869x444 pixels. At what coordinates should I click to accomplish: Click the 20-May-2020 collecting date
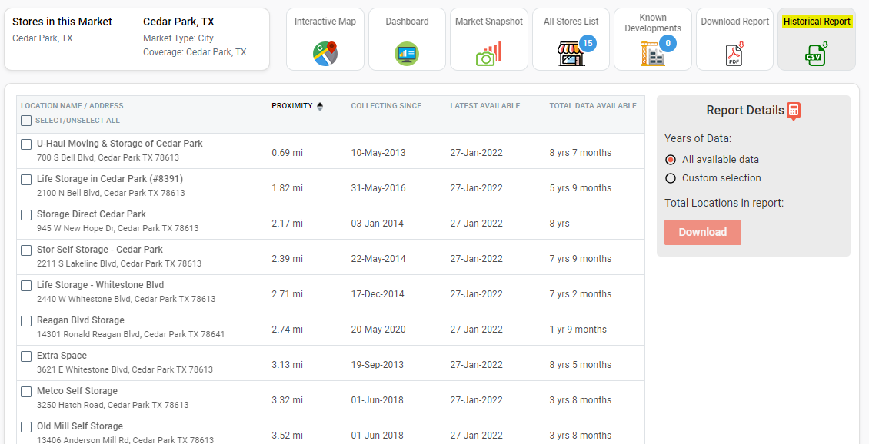[x=378, y=330]
